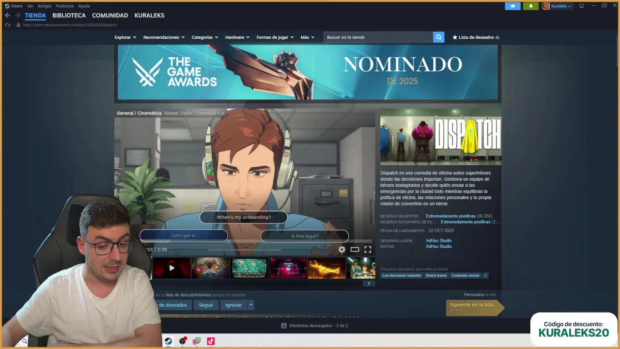Screen dimensions: 620x349
Task: Switch to the TIENDA tab
Action: pyautogui.click(x=35, y=16)
